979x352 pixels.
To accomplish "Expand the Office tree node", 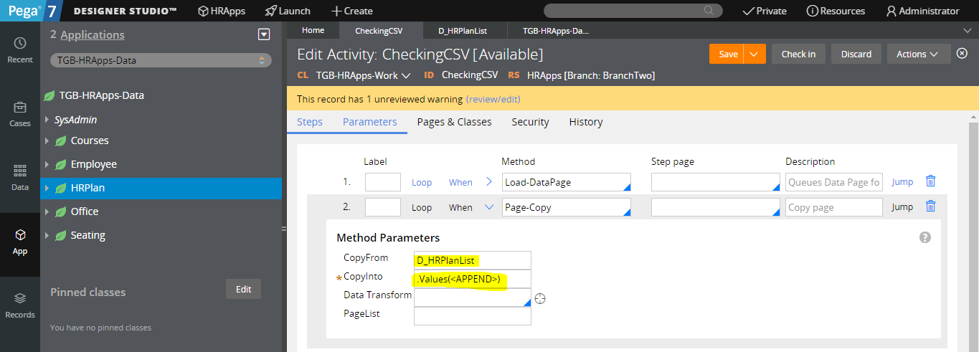I will 47,211.
